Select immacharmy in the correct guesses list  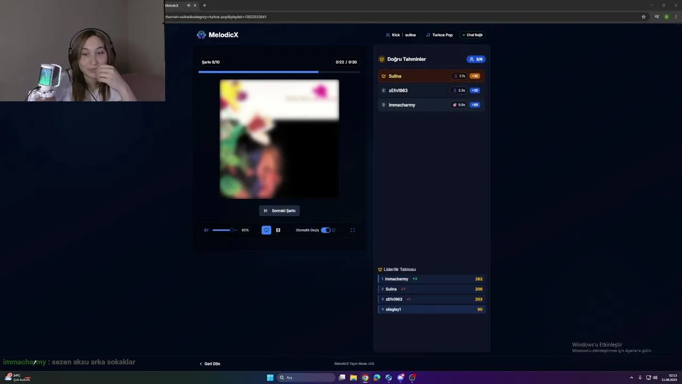(x=432, y=105)
